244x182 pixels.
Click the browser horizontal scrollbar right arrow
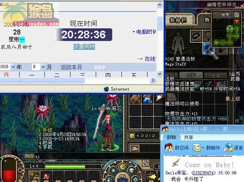[153, 80]
